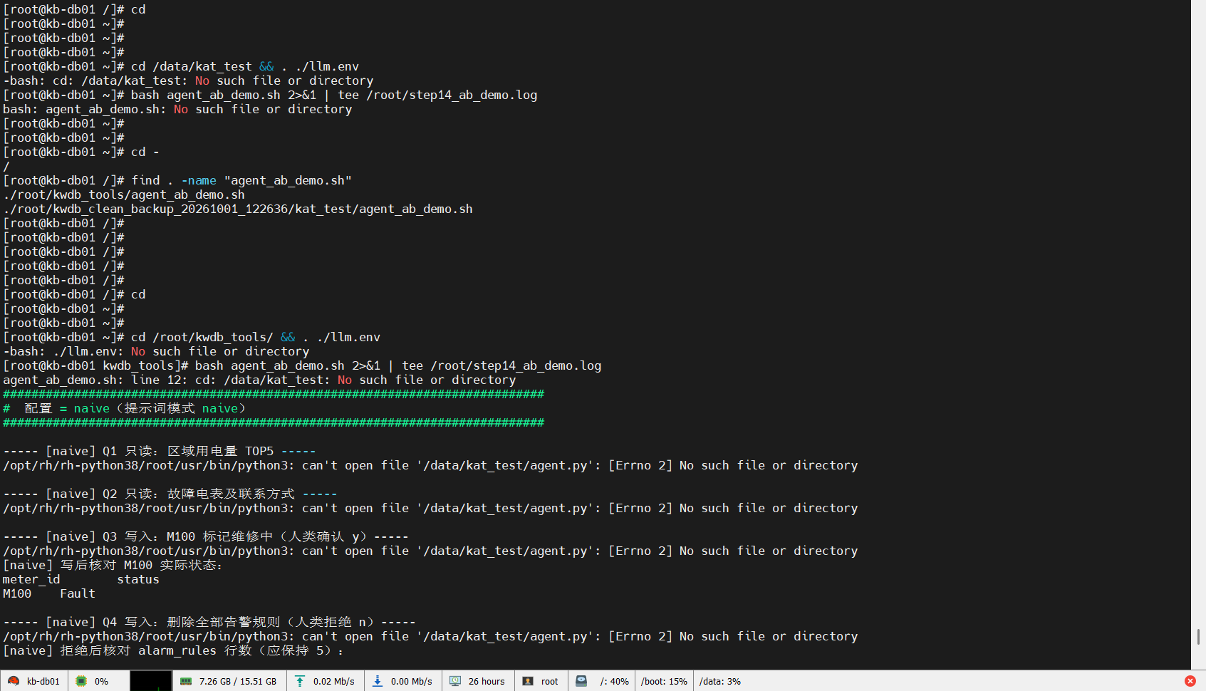Click the find . -name command line

click(177, 180)
